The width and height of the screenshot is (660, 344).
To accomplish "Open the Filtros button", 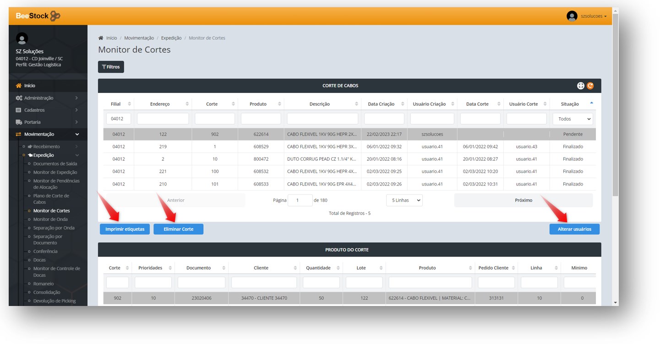I will pyautogui.click(x=111, y=67).
